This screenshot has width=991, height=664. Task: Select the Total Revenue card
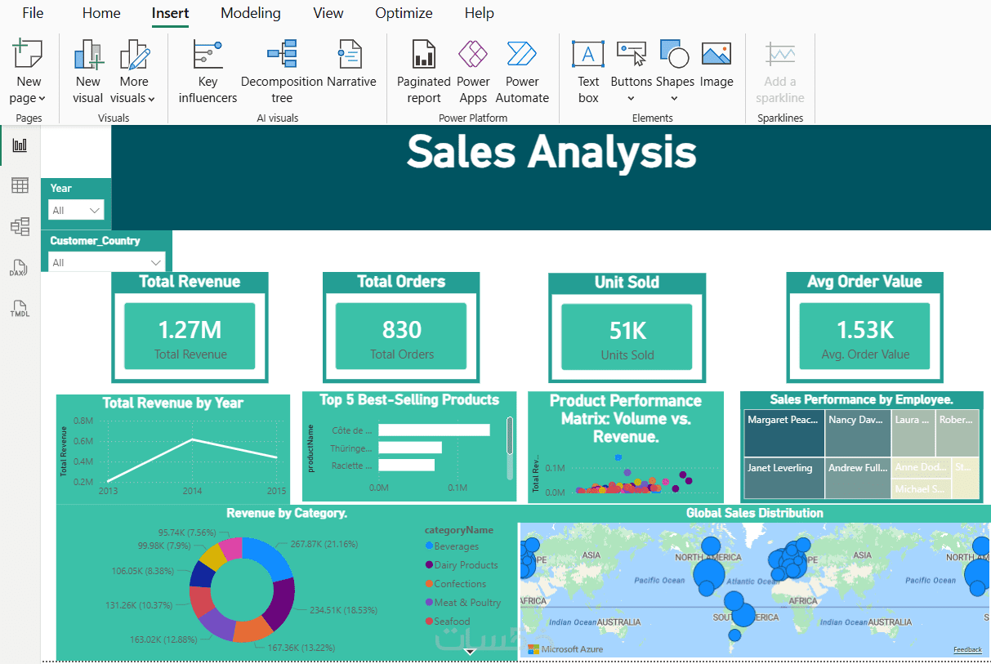click(x=190, y=327)
